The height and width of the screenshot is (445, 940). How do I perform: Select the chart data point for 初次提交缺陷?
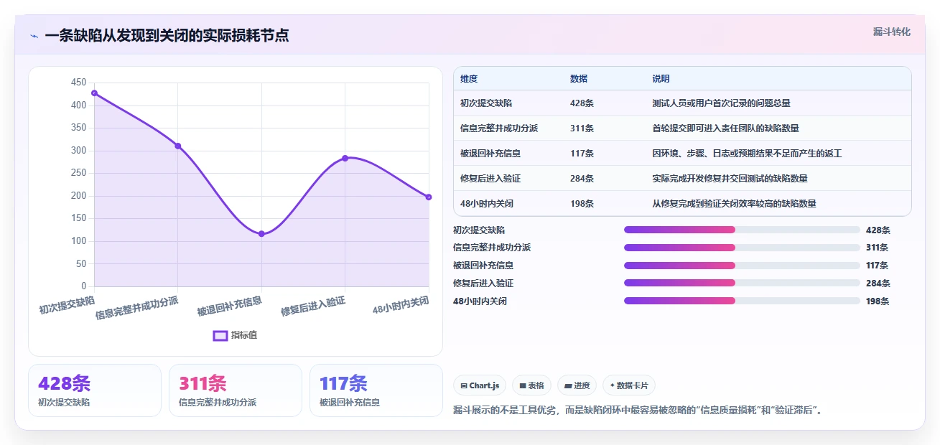(94, 93)
